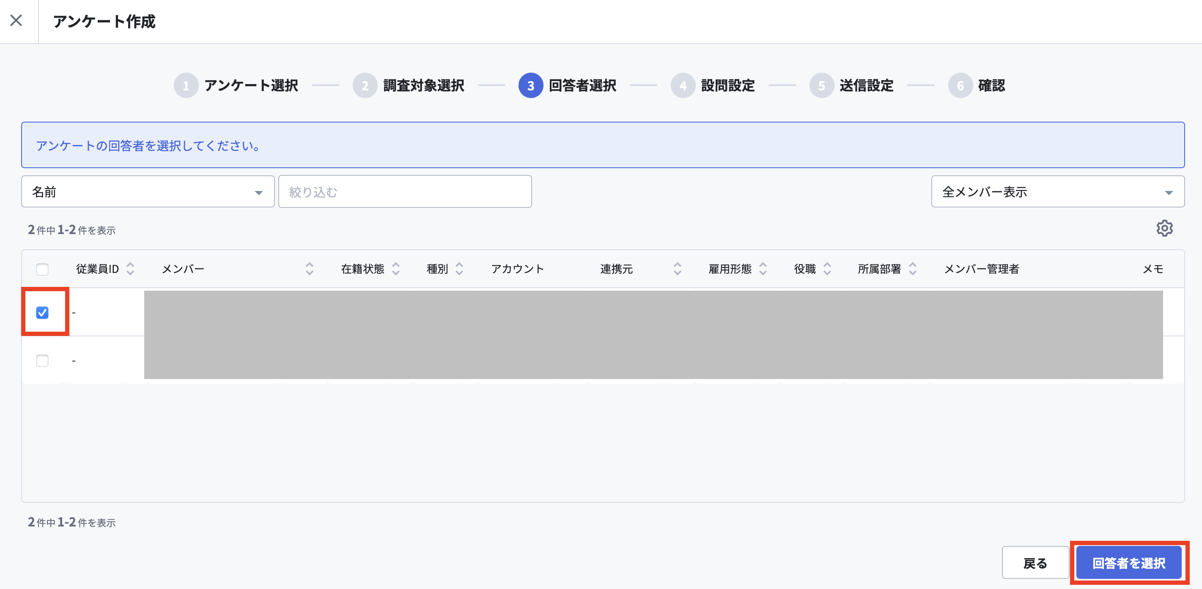The height and width of the screenshot is (589, 1202).
Task: Go to step 5 送信設定
Action: (x=851, y=86)
